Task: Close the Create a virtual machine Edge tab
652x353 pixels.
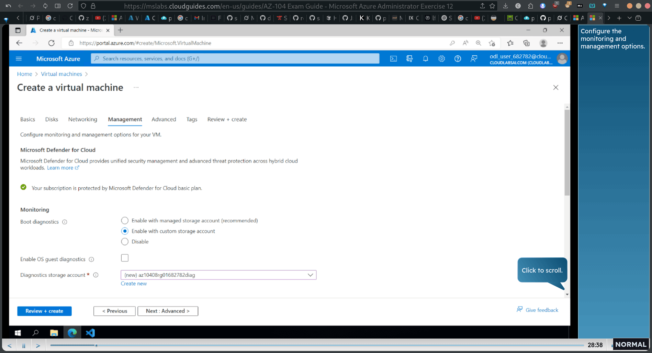Action: click(108, 30)
